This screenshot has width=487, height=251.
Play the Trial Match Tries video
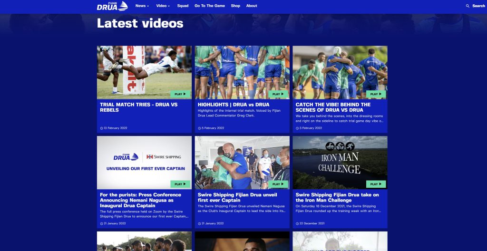pyautogui.click(x=180, y=94)
